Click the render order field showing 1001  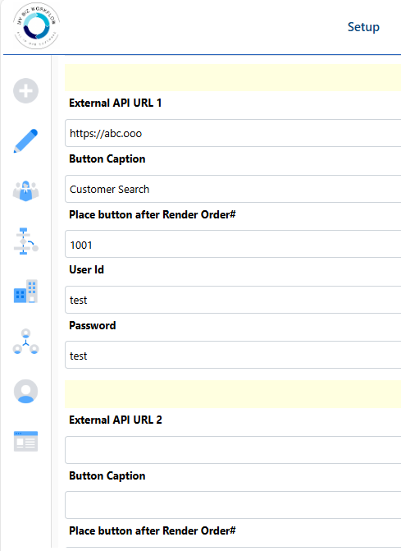(x=233, y=245)
